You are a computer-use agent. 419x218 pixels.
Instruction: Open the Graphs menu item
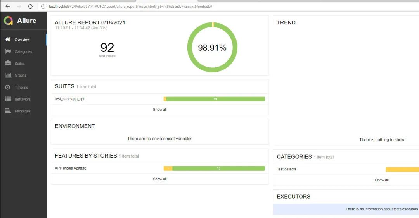click(x=24, y=75)
